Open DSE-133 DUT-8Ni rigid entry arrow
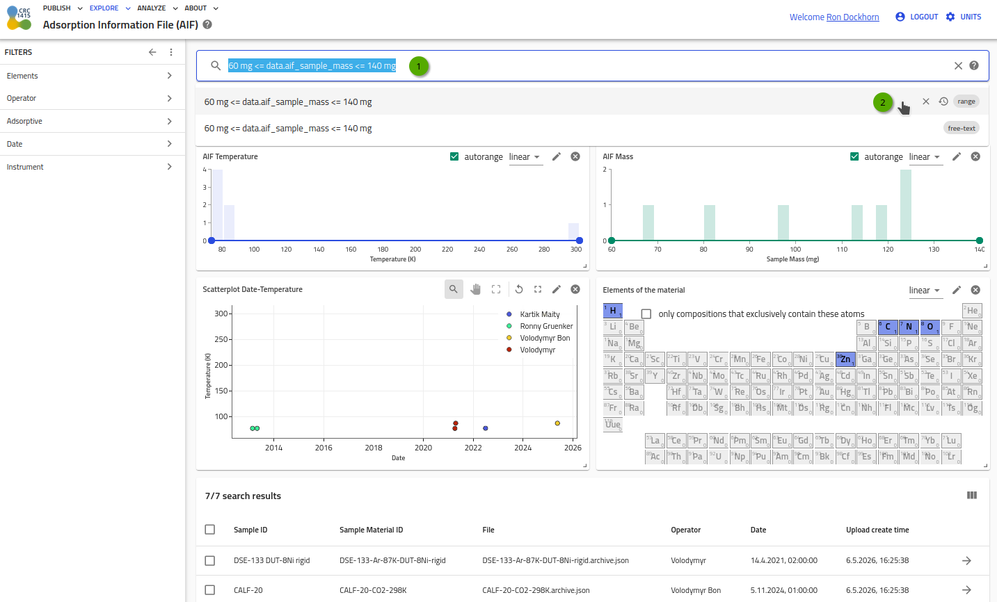Screen dimensions: 997x602 [x=966, y=560]
